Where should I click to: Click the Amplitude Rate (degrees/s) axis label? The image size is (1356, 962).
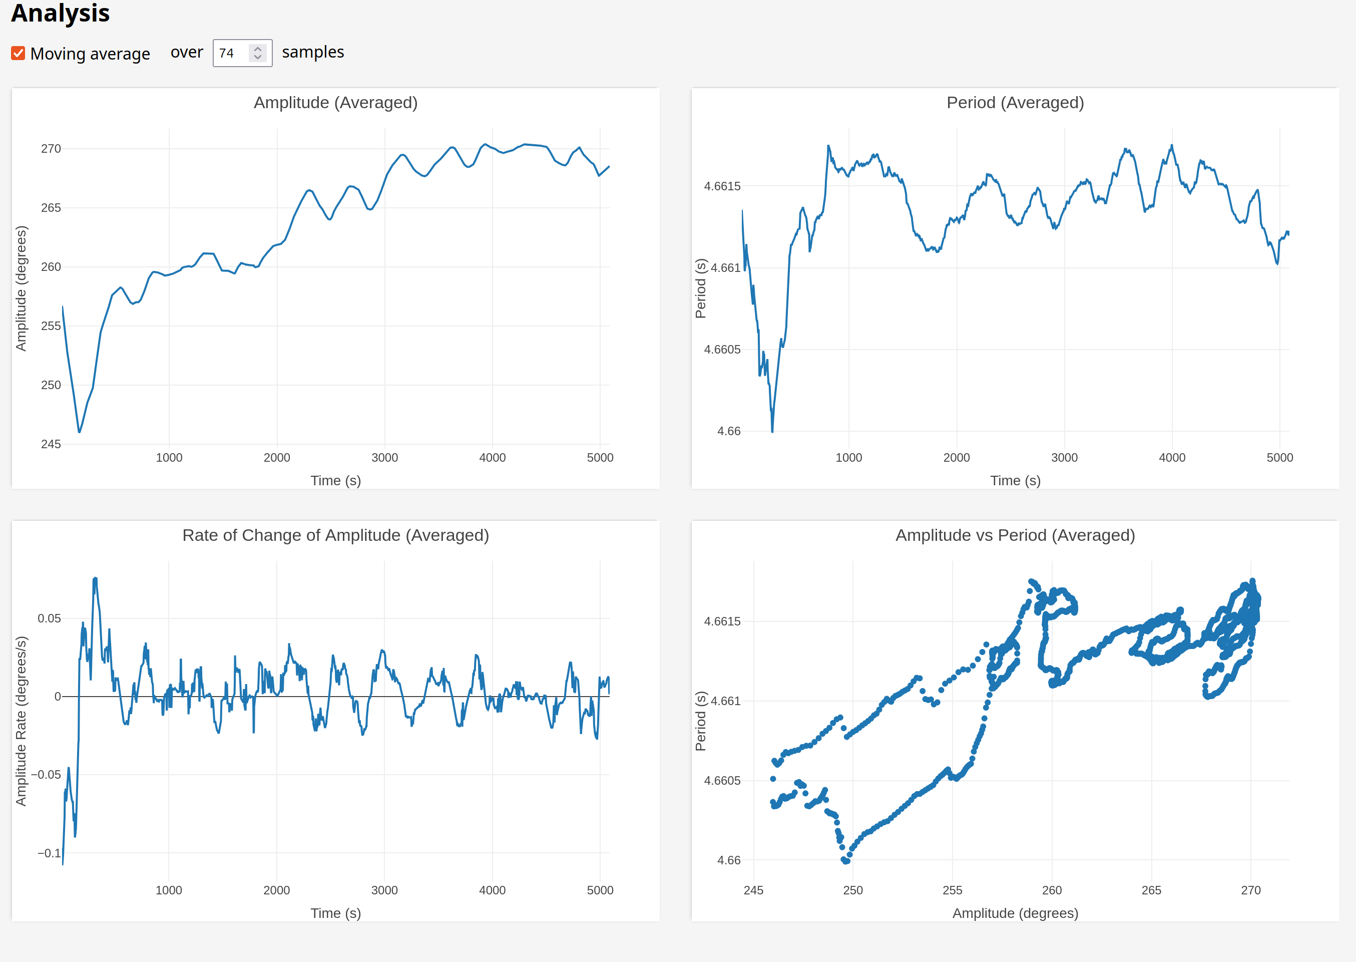tap(22, 721)
